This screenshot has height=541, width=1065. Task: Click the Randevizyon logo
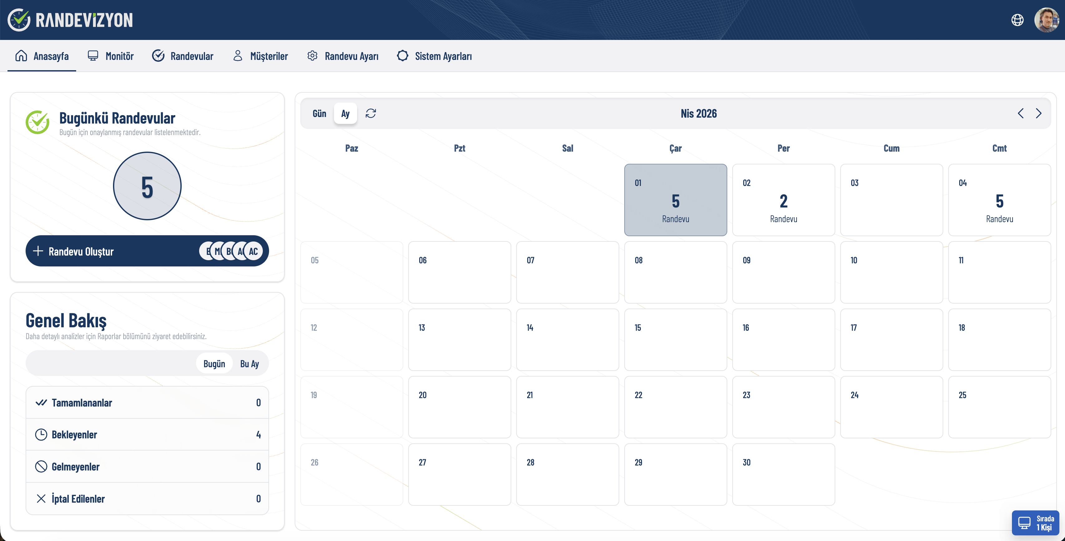(x=70, y=20)
